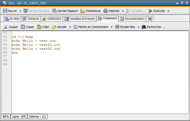Viewport: 190px width, 121px height.
Task: Click line number 07 in gutter
Action: 5,56
